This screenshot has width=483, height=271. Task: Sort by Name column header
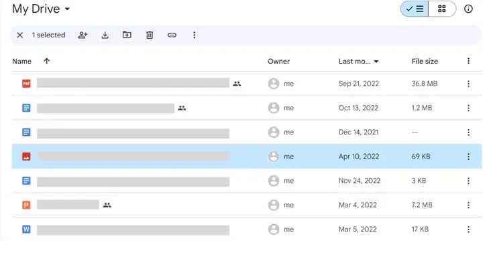click(22, 61)
